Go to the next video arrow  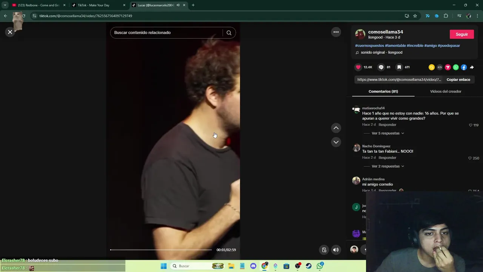pyautogui.click(x=336, y=142)
